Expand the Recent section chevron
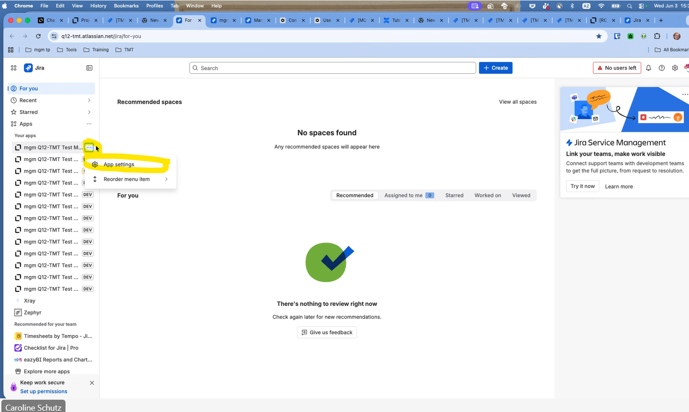The image size is (689, 412). [89, 100]
